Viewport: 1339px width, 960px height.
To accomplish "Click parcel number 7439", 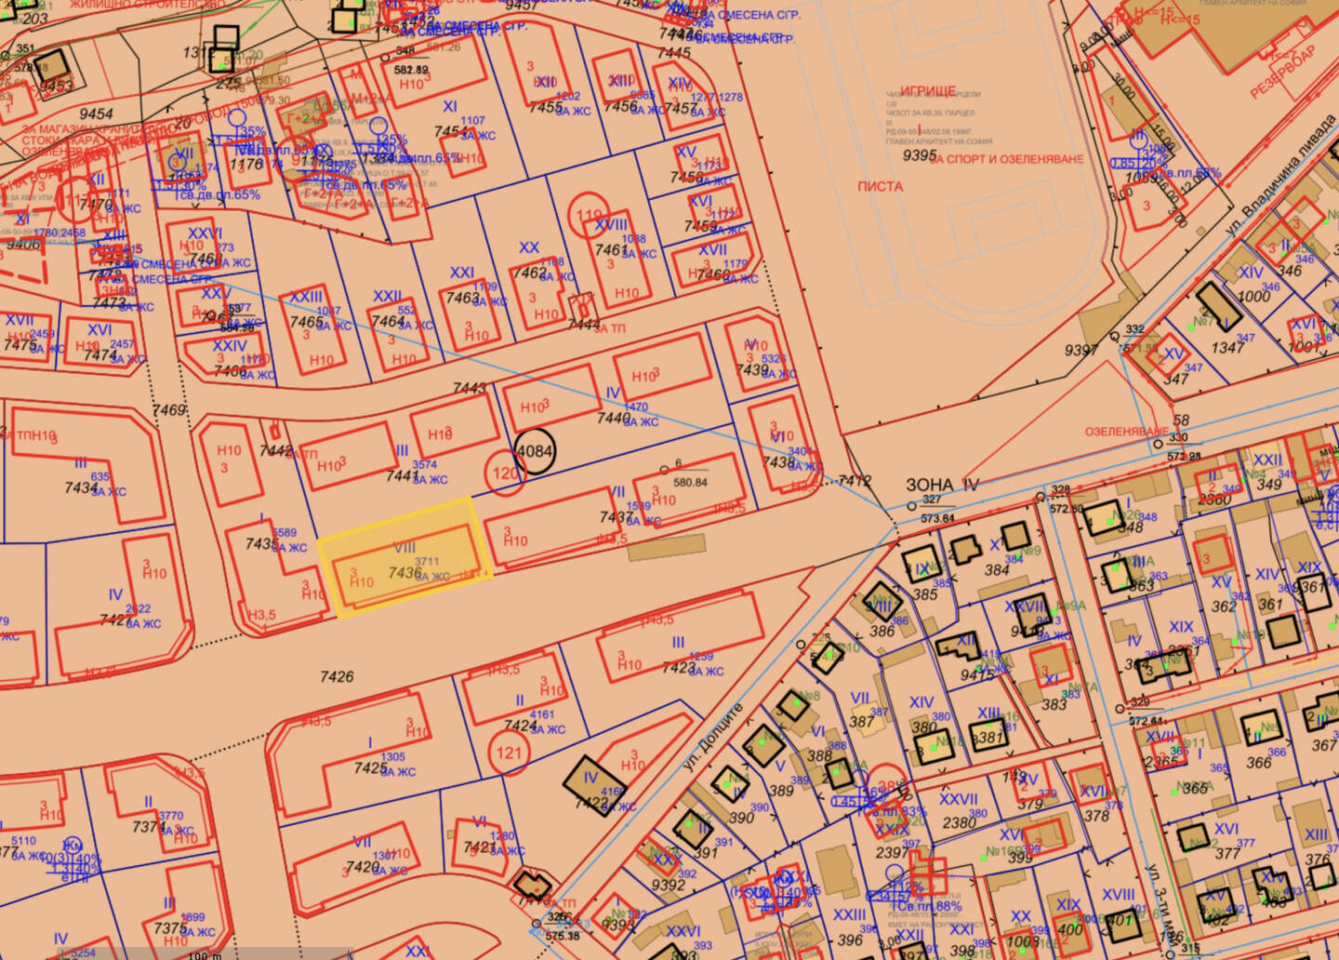I will pos(752,370).
